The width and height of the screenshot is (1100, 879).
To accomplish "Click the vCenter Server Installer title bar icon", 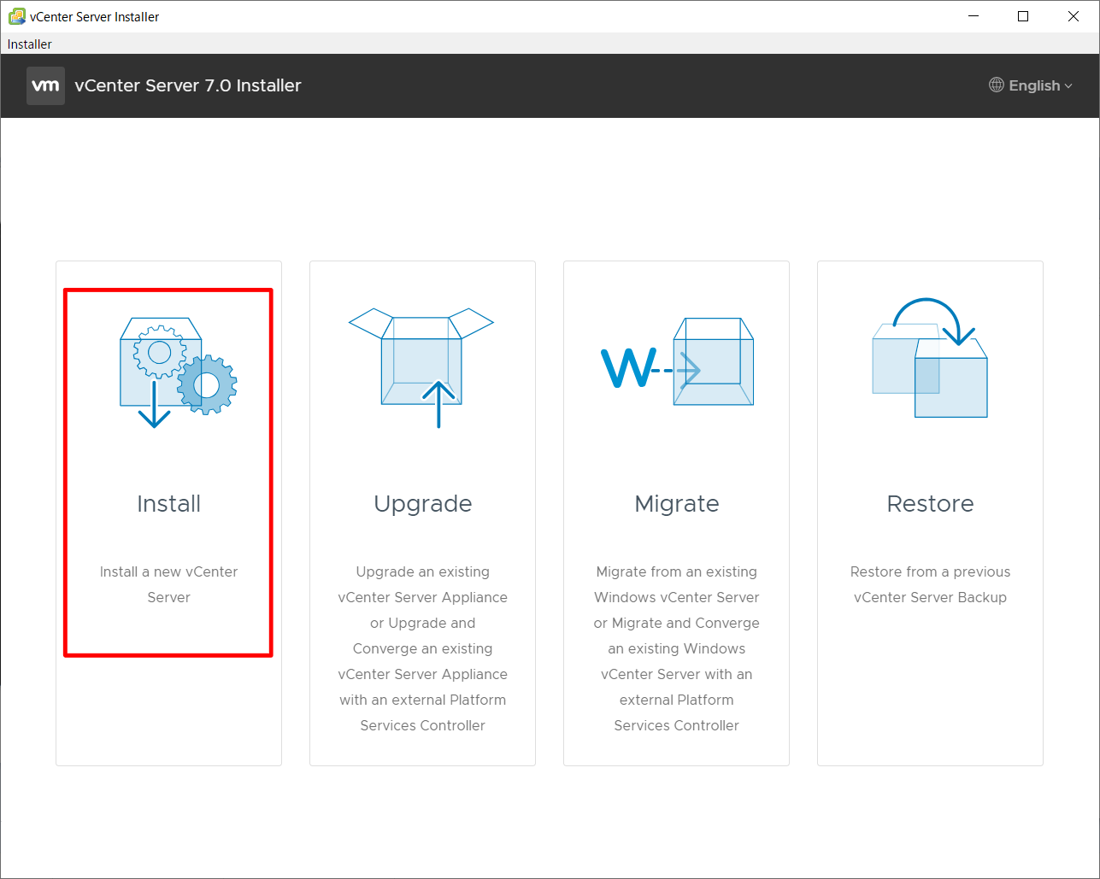I will 16,16.
